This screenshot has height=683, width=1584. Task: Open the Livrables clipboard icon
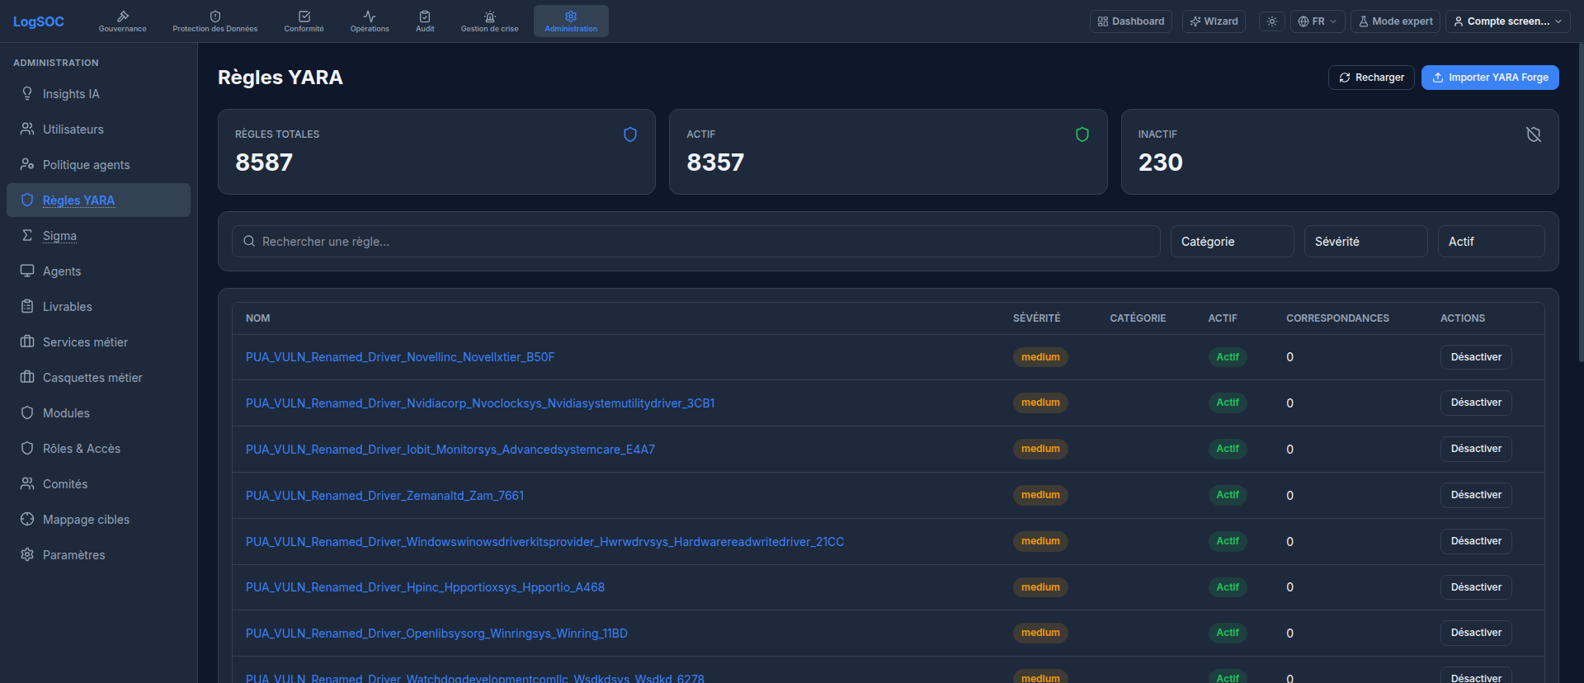click(x=27, y=306)
